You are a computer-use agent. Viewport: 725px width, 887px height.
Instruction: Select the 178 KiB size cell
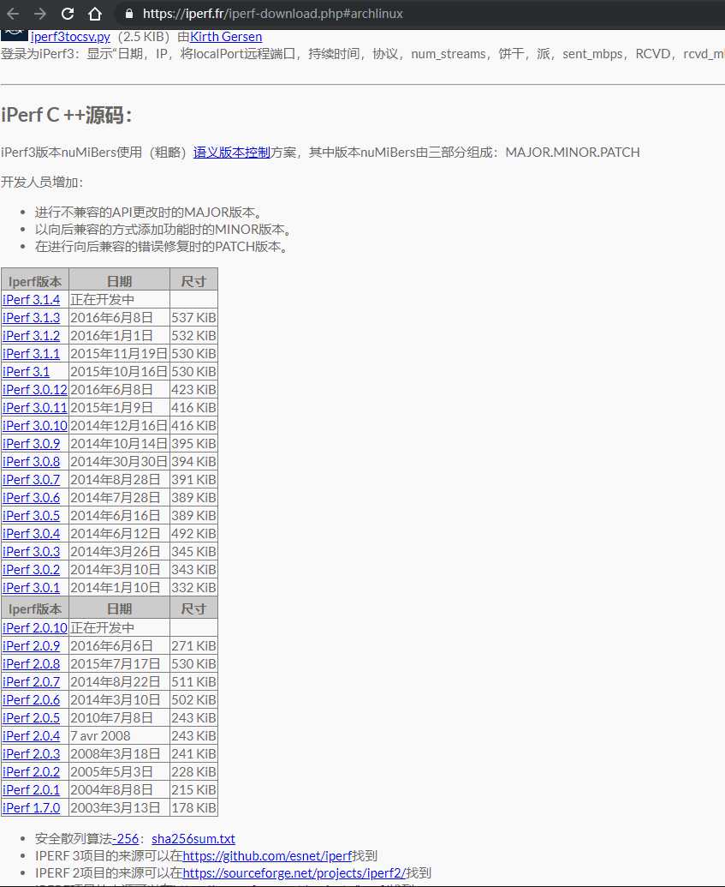[193, 808]
